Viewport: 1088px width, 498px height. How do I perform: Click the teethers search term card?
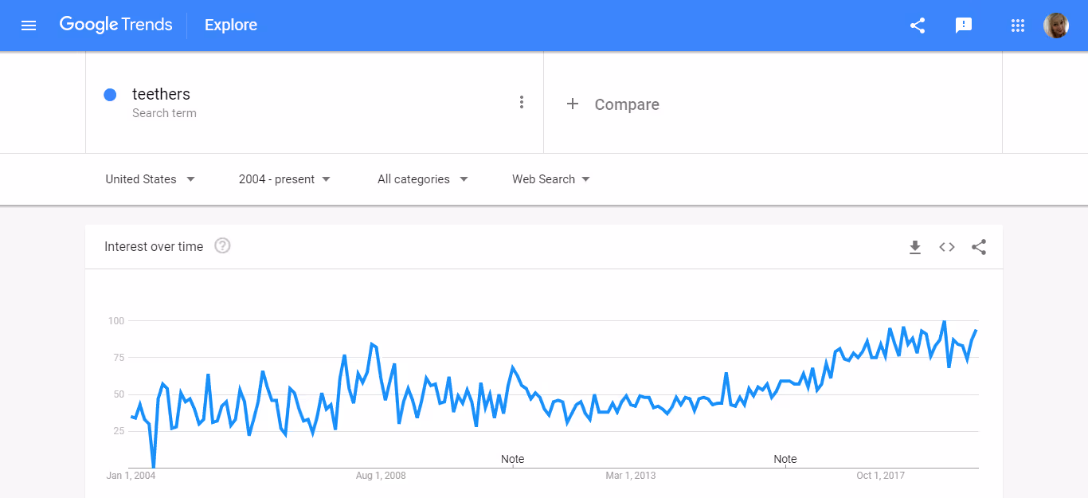coord(161,94)
